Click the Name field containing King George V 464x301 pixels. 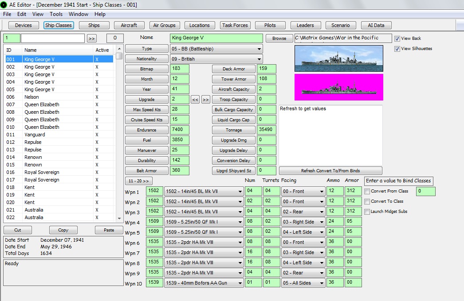pyautogui.click(x=216, y=38)
